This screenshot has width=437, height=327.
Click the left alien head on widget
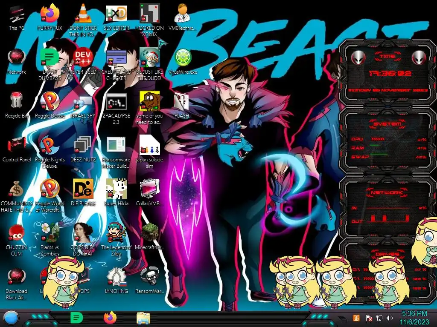[358, 58]
